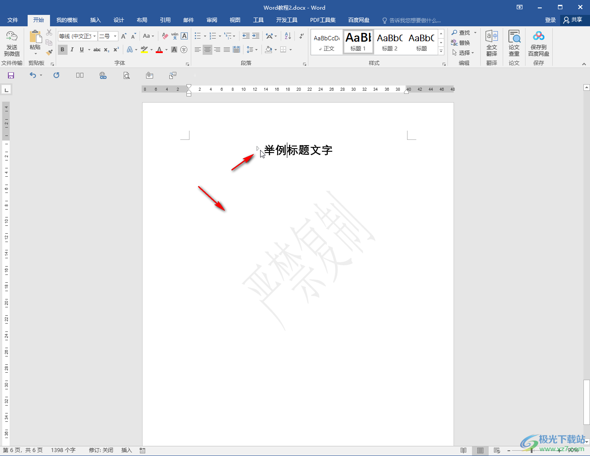Toggle character shading (gray A)
590x456 pixels.
pos(174,50)
